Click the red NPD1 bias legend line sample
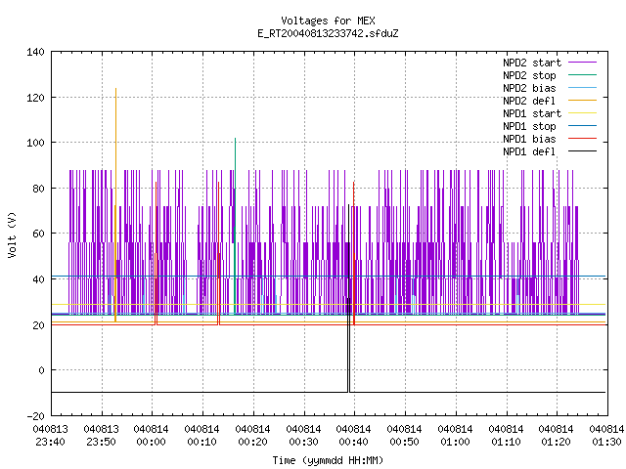Screen dimensions: 626x469 582,139
